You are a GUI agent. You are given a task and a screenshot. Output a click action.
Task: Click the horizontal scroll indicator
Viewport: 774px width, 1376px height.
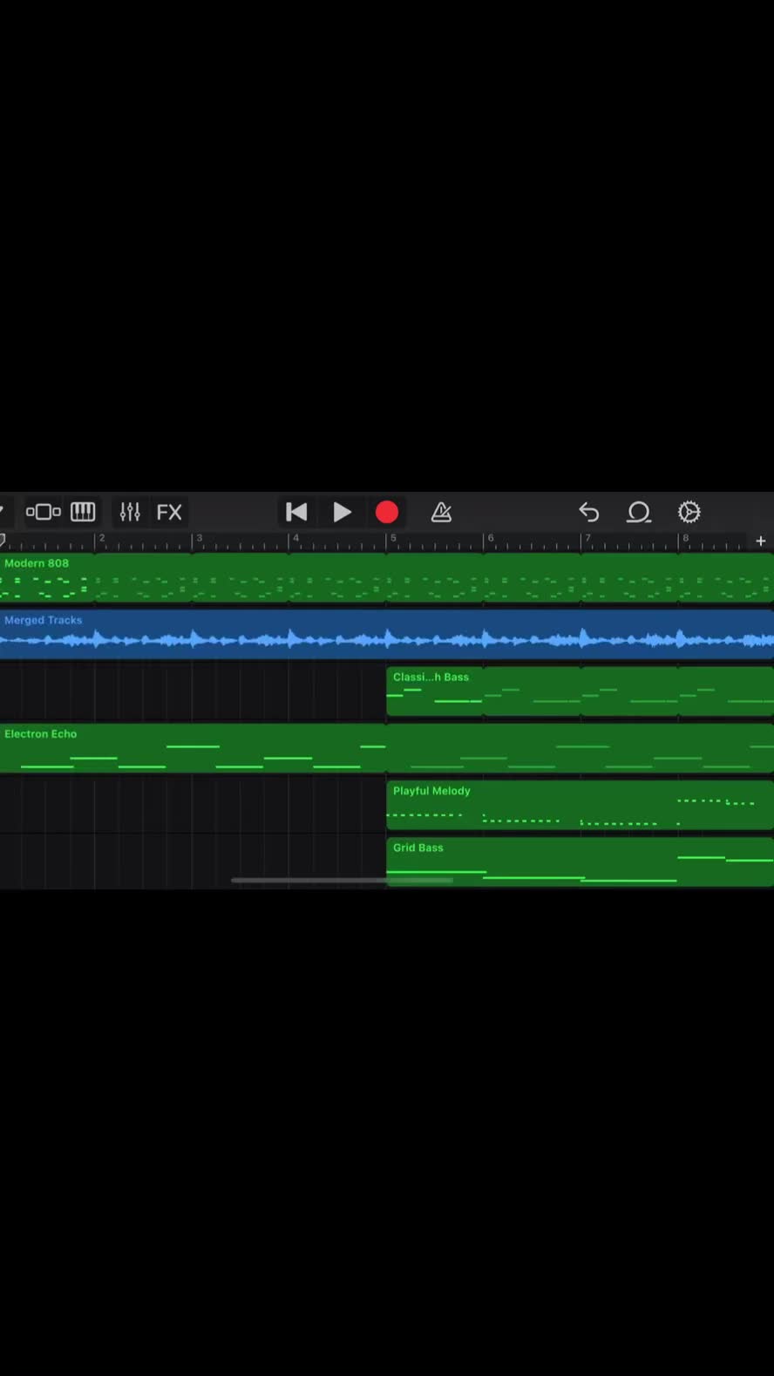click(342, 881)
